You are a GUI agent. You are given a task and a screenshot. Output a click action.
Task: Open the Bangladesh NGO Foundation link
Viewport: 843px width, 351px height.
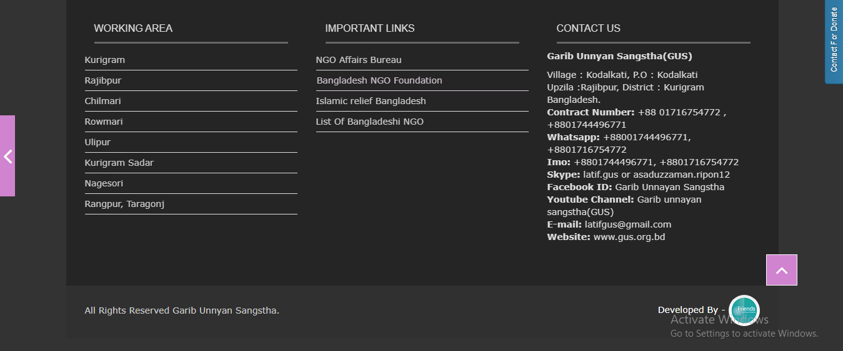coord(379,80)
